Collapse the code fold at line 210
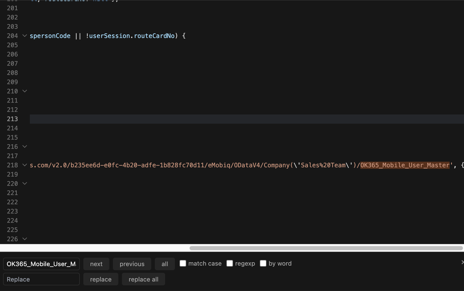The height and width of the screenshot is (291, 464). point(25,91)
